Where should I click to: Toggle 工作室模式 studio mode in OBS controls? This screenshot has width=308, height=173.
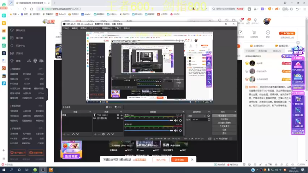click(224, 126)
